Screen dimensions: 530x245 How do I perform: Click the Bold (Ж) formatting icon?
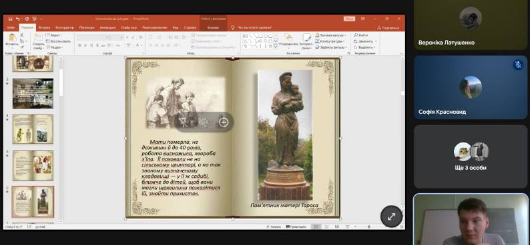click(x=79, y=45)
